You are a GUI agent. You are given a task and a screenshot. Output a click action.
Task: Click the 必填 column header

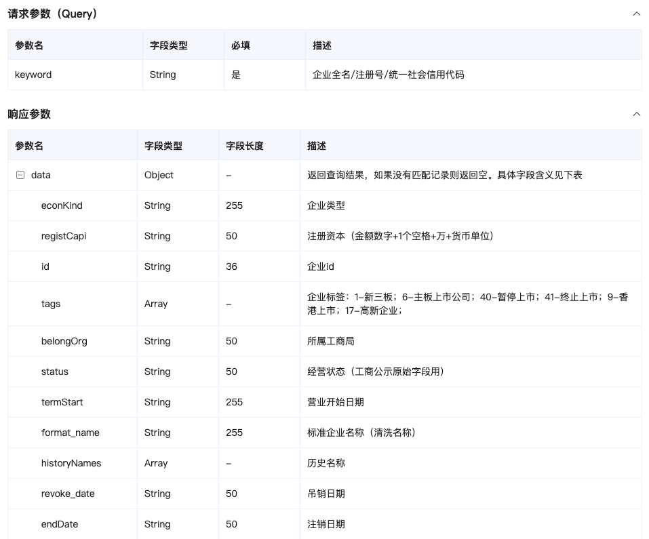click(241, 45)
